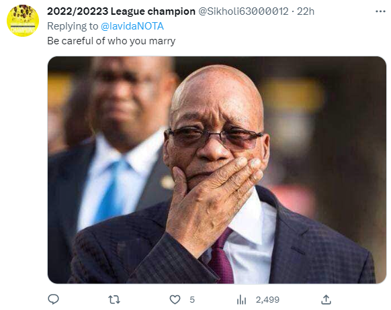The image size is (391, 310).
Task: View analytics via the bar chart icon
Action: click(241, 299)
